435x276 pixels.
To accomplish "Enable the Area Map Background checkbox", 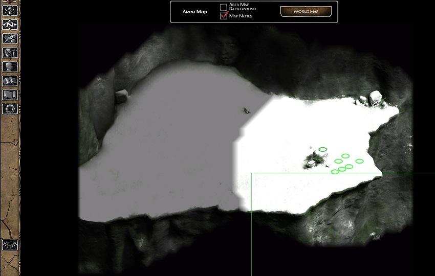I will click(x=223, y=7).
